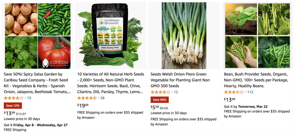Screen dimensions: 295x136
Task: Open the Limitless Growth herb pack image
Action: coord(111,36)
